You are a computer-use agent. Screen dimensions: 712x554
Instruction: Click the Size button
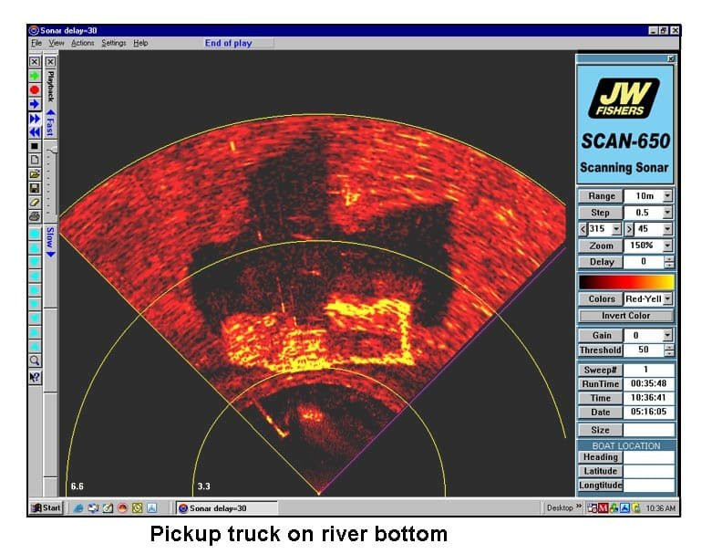(600, 430)
